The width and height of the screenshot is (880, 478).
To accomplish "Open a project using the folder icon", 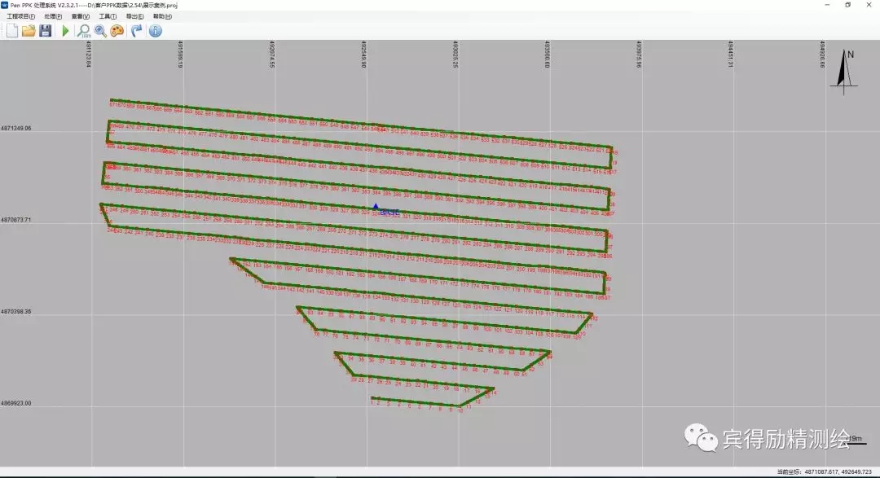I will point(29,31).
